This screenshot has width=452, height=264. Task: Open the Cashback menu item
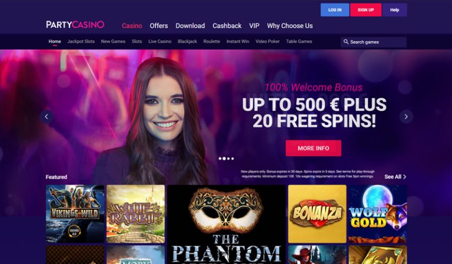click(x=227, y=26)
